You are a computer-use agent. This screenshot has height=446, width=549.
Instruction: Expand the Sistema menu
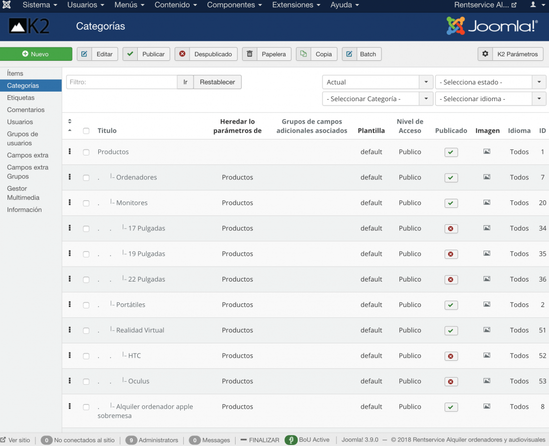40,5
